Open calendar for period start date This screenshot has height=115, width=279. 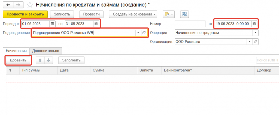(52, 24)
